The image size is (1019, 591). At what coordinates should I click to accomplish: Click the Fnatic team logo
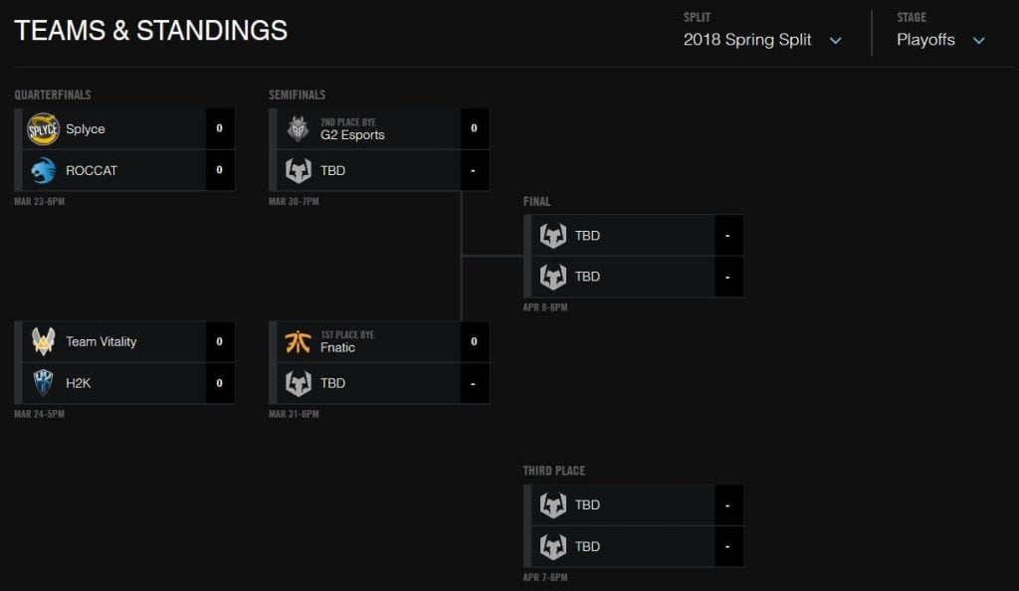coord(297,341)
